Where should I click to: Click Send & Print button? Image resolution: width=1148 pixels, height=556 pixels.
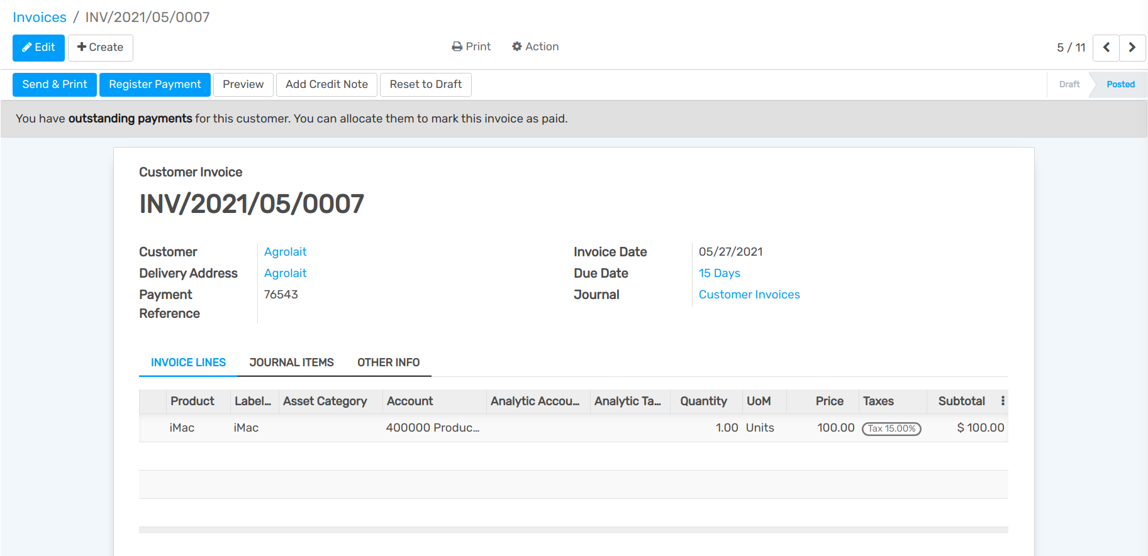coord(55,85)
